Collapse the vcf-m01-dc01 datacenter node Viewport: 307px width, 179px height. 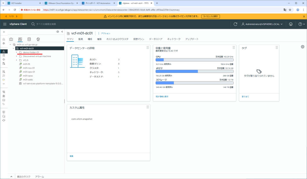[13, 48]
